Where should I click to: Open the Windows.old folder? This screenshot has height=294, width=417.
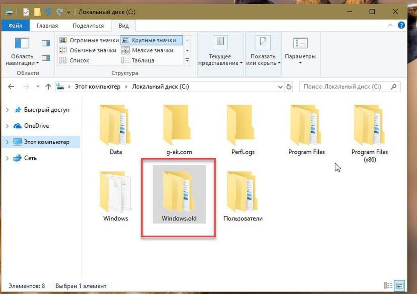[179, 194]
